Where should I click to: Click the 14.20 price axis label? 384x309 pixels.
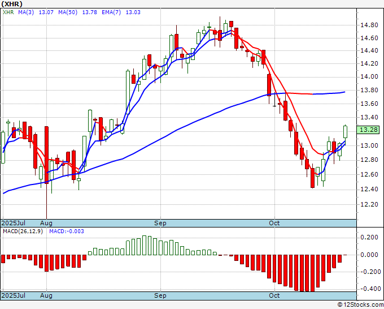[x=369, y=64]
